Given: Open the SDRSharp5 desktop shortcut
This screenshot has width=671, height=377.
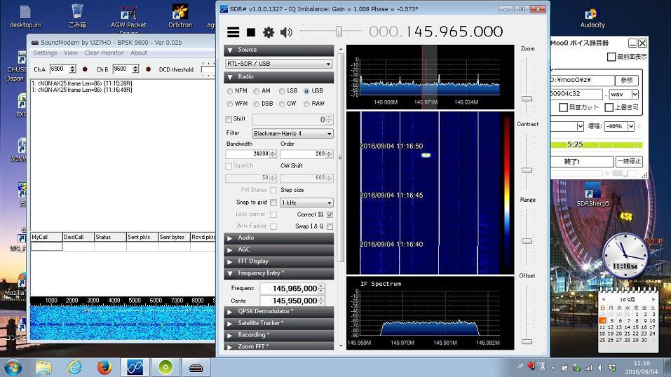Looking at the screenshot, I should click(x=592, y=195).
